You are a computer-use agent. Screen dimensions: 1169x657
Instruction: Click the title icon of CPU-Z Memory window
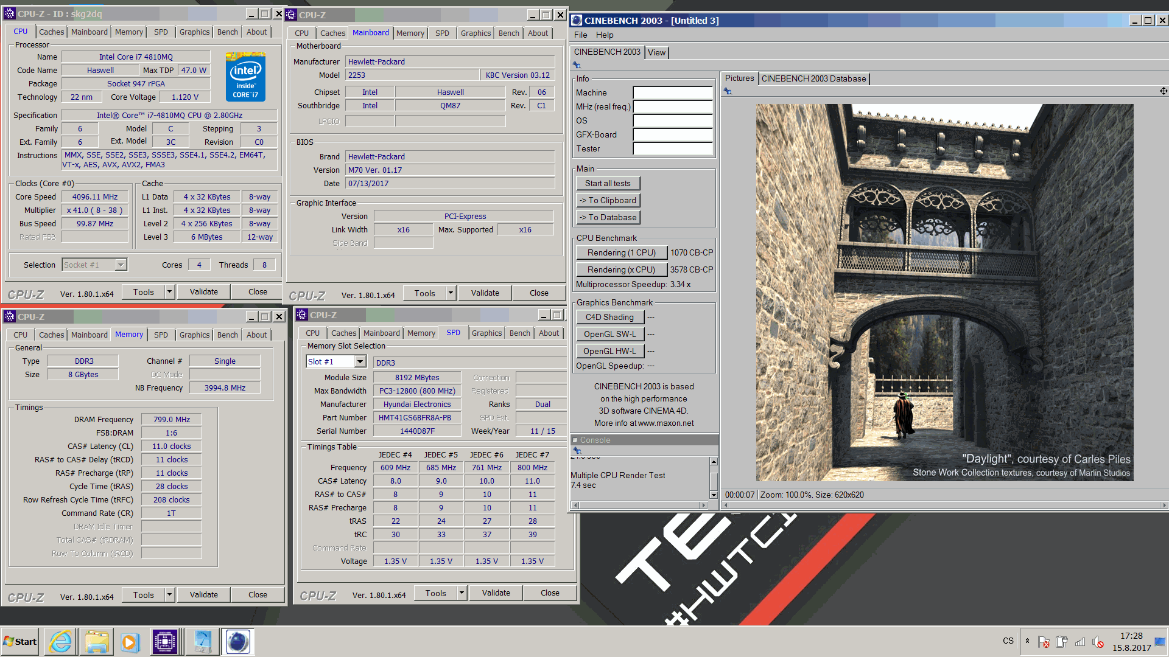pyautogui.click(x=9, y=316)
